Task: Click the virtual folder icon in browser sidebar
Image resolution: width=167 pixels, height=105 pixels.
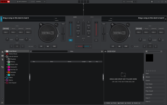Action: point(2,56)
